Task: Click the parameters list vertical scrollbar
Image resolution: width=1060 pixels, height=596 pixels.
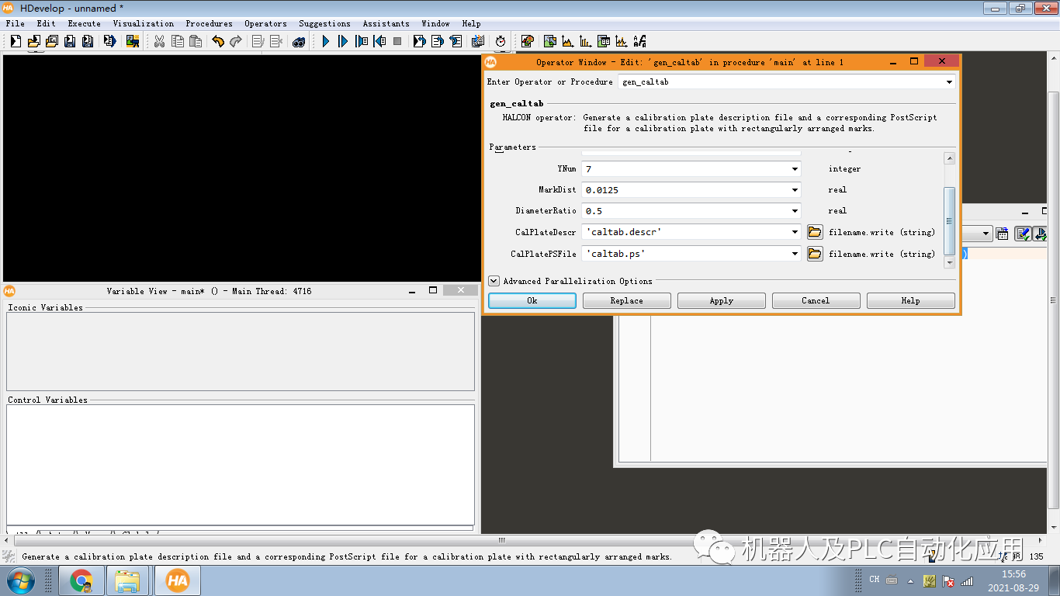Action: pyautogui.click(x=949, y=220)
